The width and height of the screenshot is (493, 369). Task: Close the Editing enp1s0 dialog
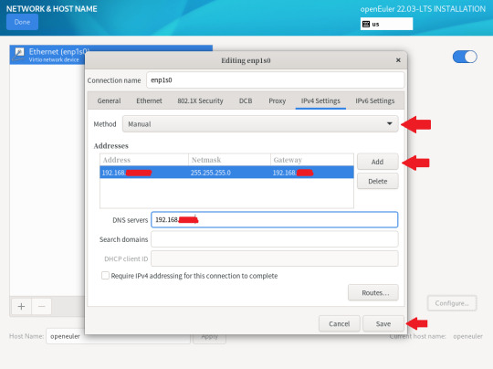pyautogui.click(x=398, y=60)
